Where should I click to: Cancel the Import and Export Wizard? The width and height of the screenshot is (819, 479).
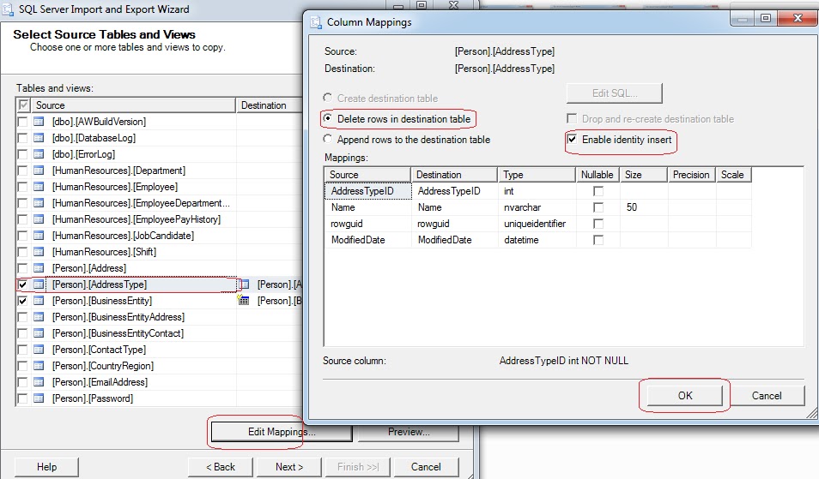pos(426,466)
